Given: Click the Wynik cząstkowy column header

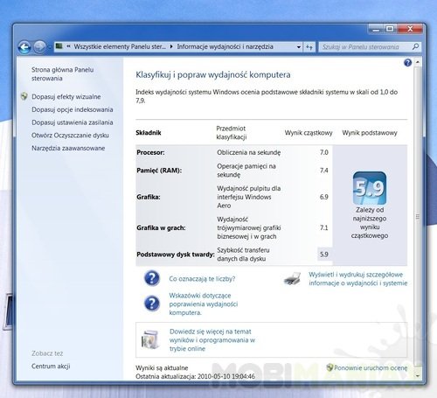Looking at the screenshot, I should click(x=309, y=133).
